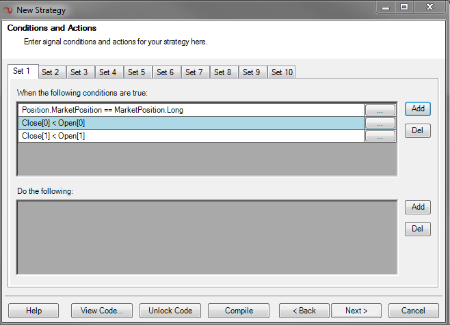
Task: Select the Position.MarketPosition condition row
Action: coord(191,110)
